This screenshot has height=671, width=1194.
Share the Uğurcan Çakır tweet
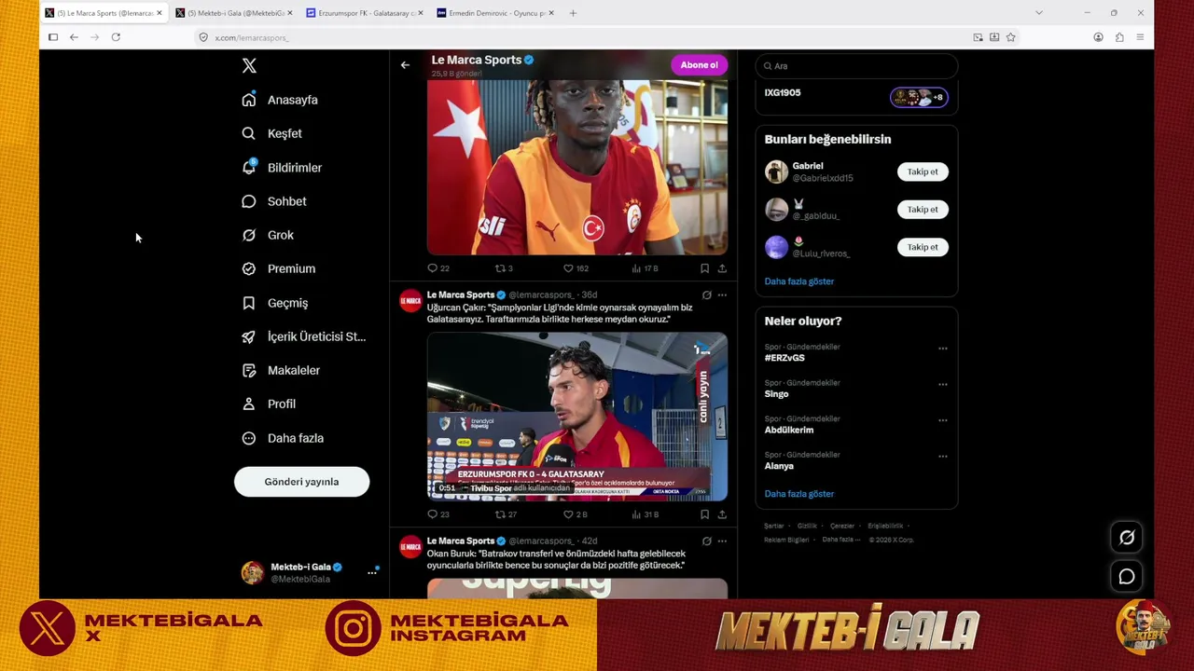[x=722, y=514]
